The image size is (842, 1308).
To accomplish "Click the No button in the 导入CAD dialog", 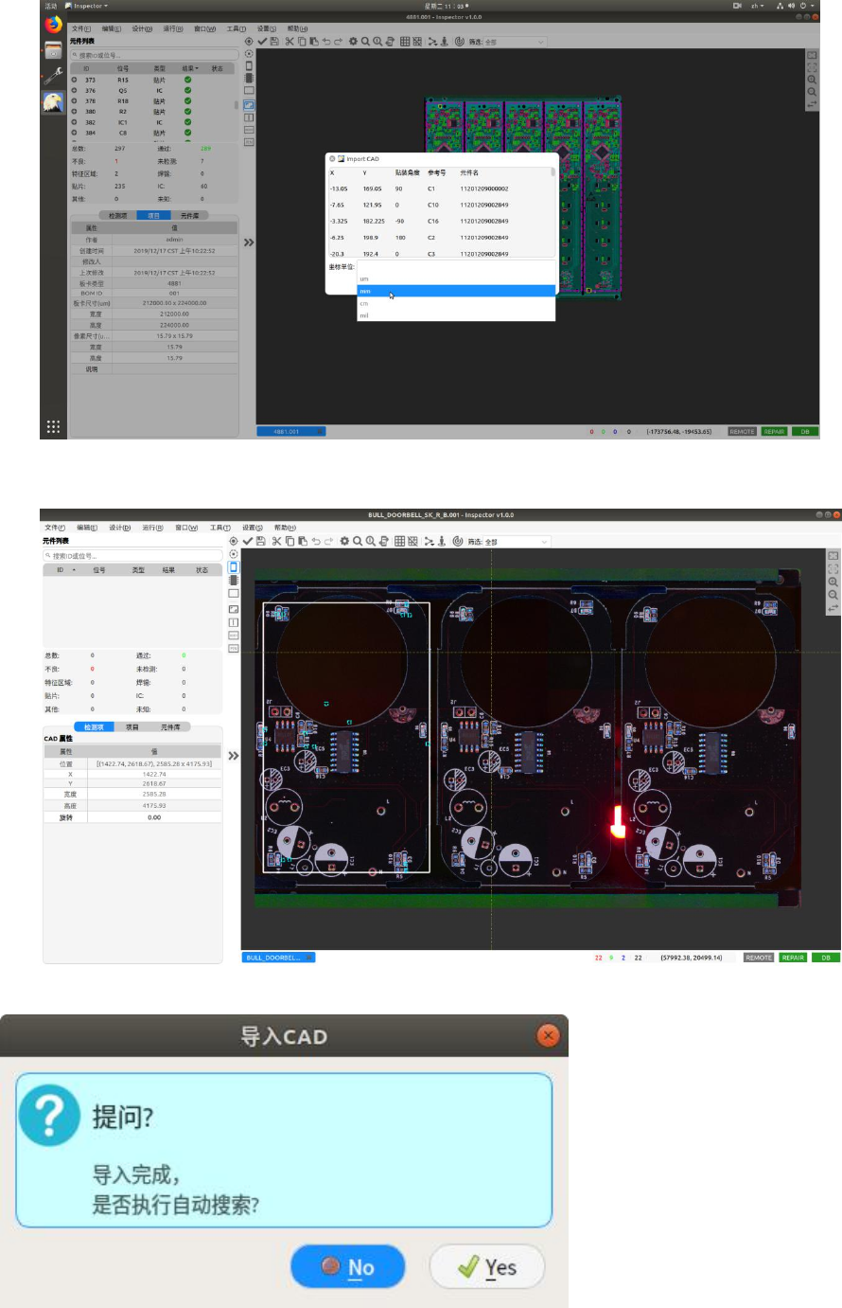I will (347, 1267).
